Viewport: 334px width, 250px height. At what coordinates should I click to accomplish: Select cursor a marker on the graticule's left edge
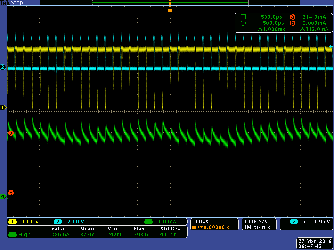coord(11,133)
